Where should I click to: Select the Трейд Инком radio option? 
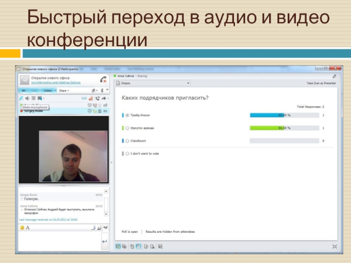tap(127, 115)
